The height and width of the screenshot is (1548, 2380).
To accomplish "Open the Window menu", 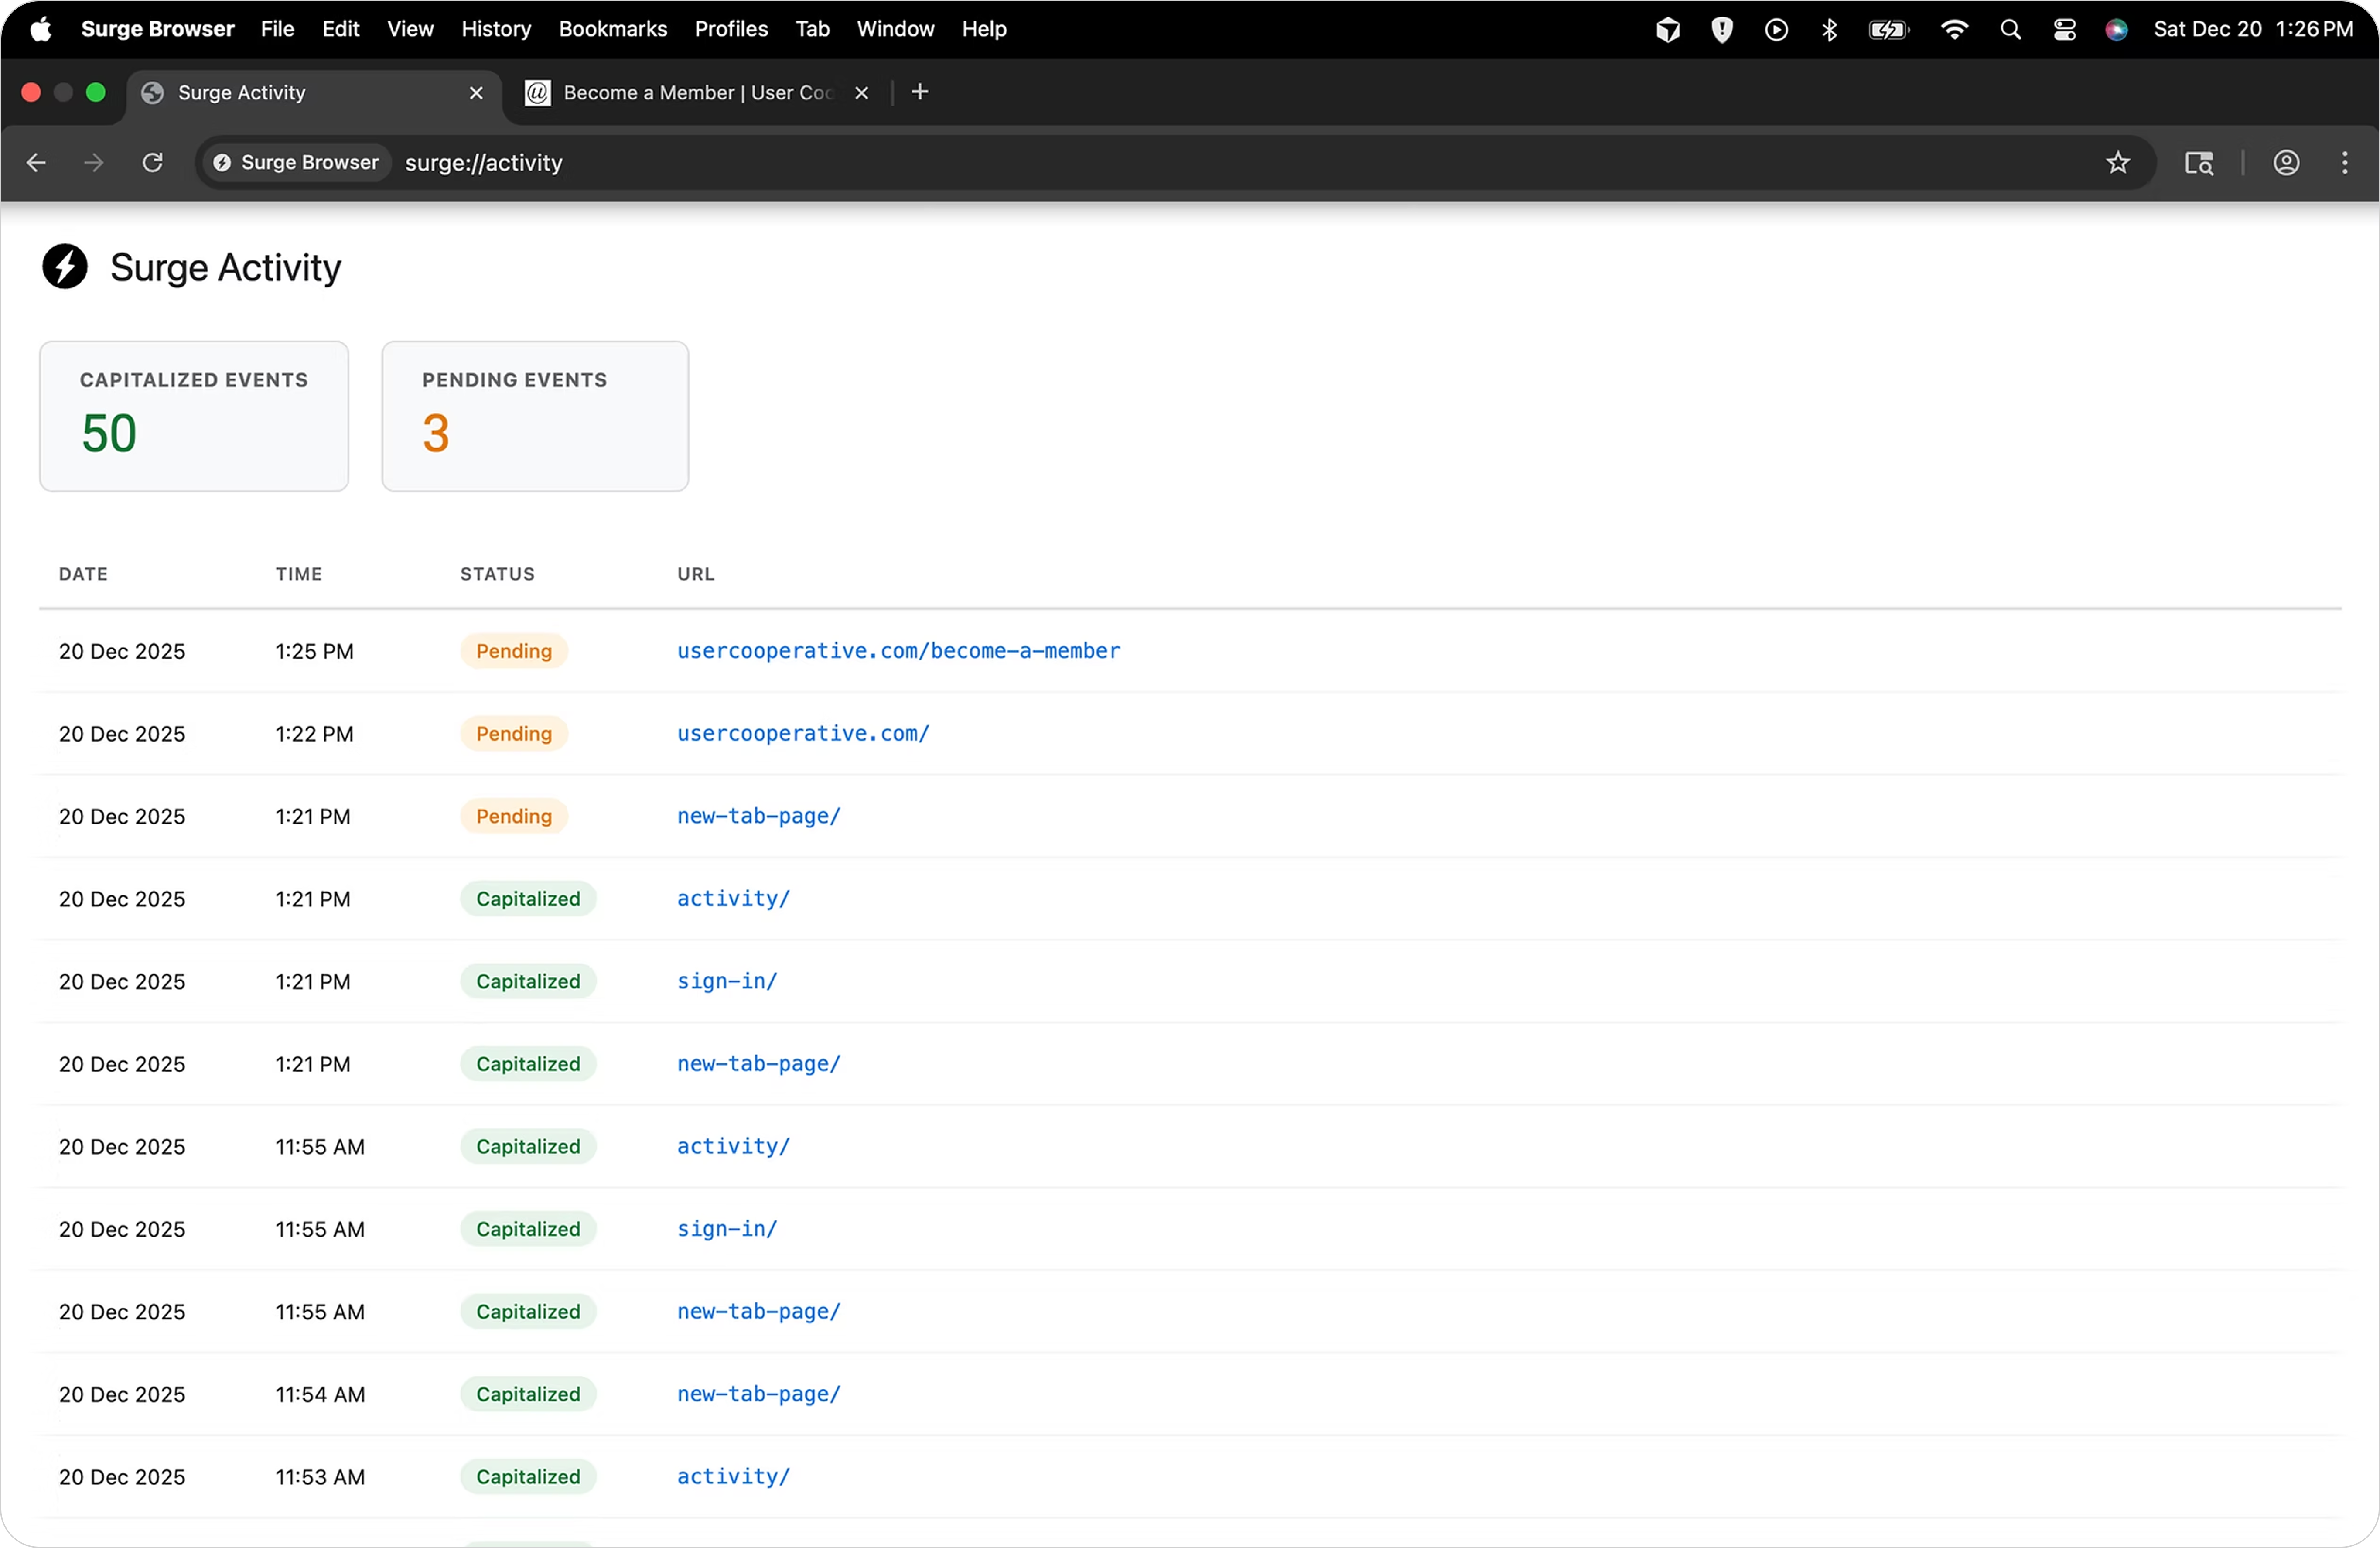I will 895,29.
